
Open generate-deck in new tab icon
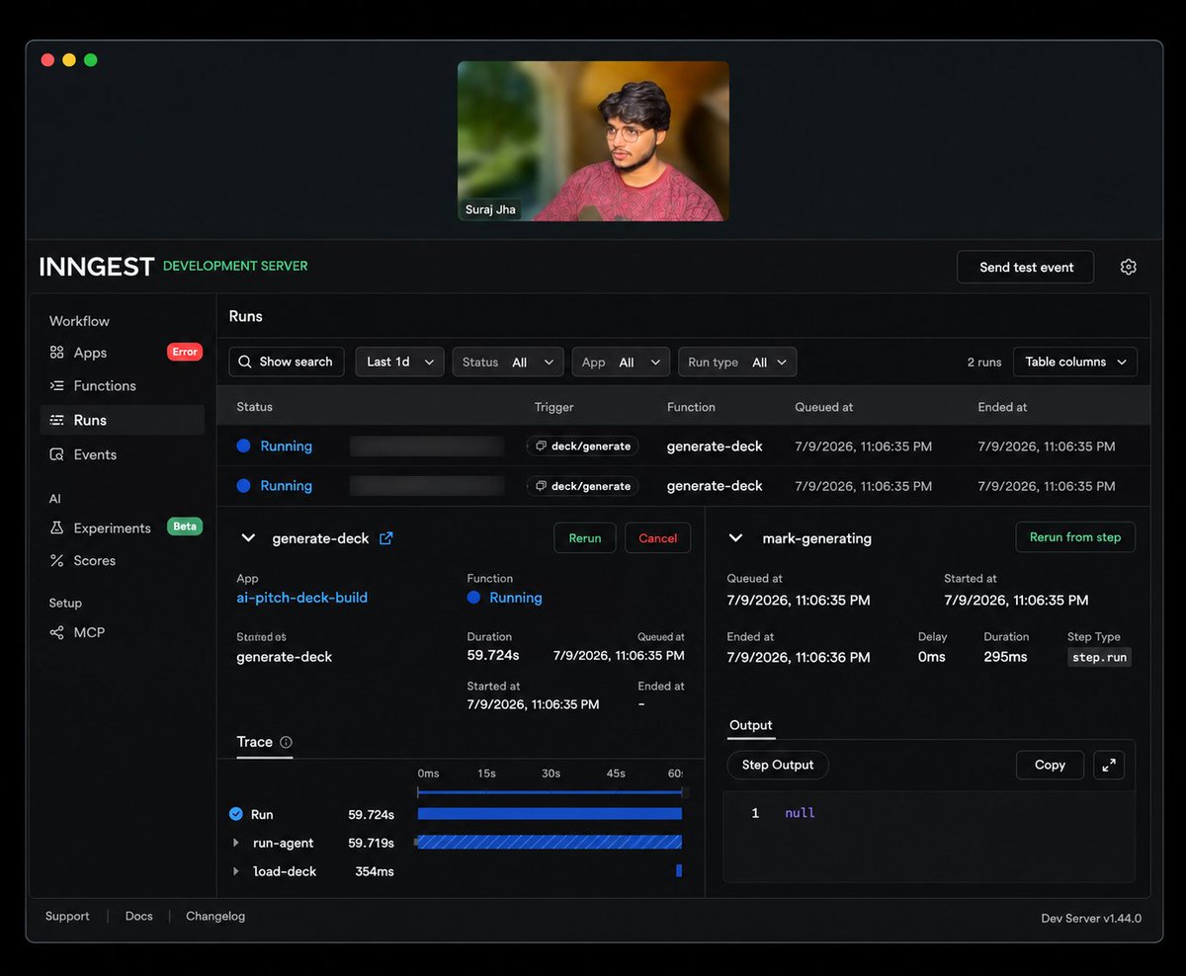386,538
